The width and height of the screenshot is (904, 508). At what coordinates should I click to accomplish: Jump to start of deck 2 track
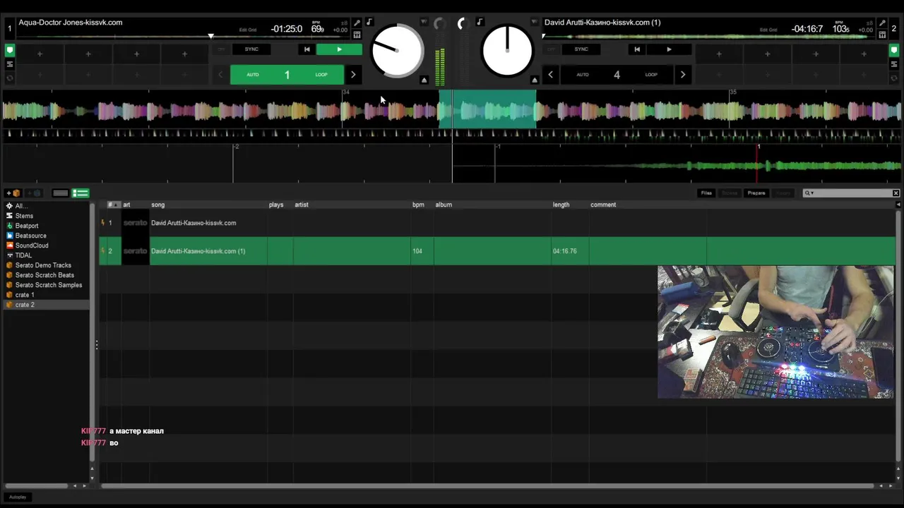click(637, 49)
